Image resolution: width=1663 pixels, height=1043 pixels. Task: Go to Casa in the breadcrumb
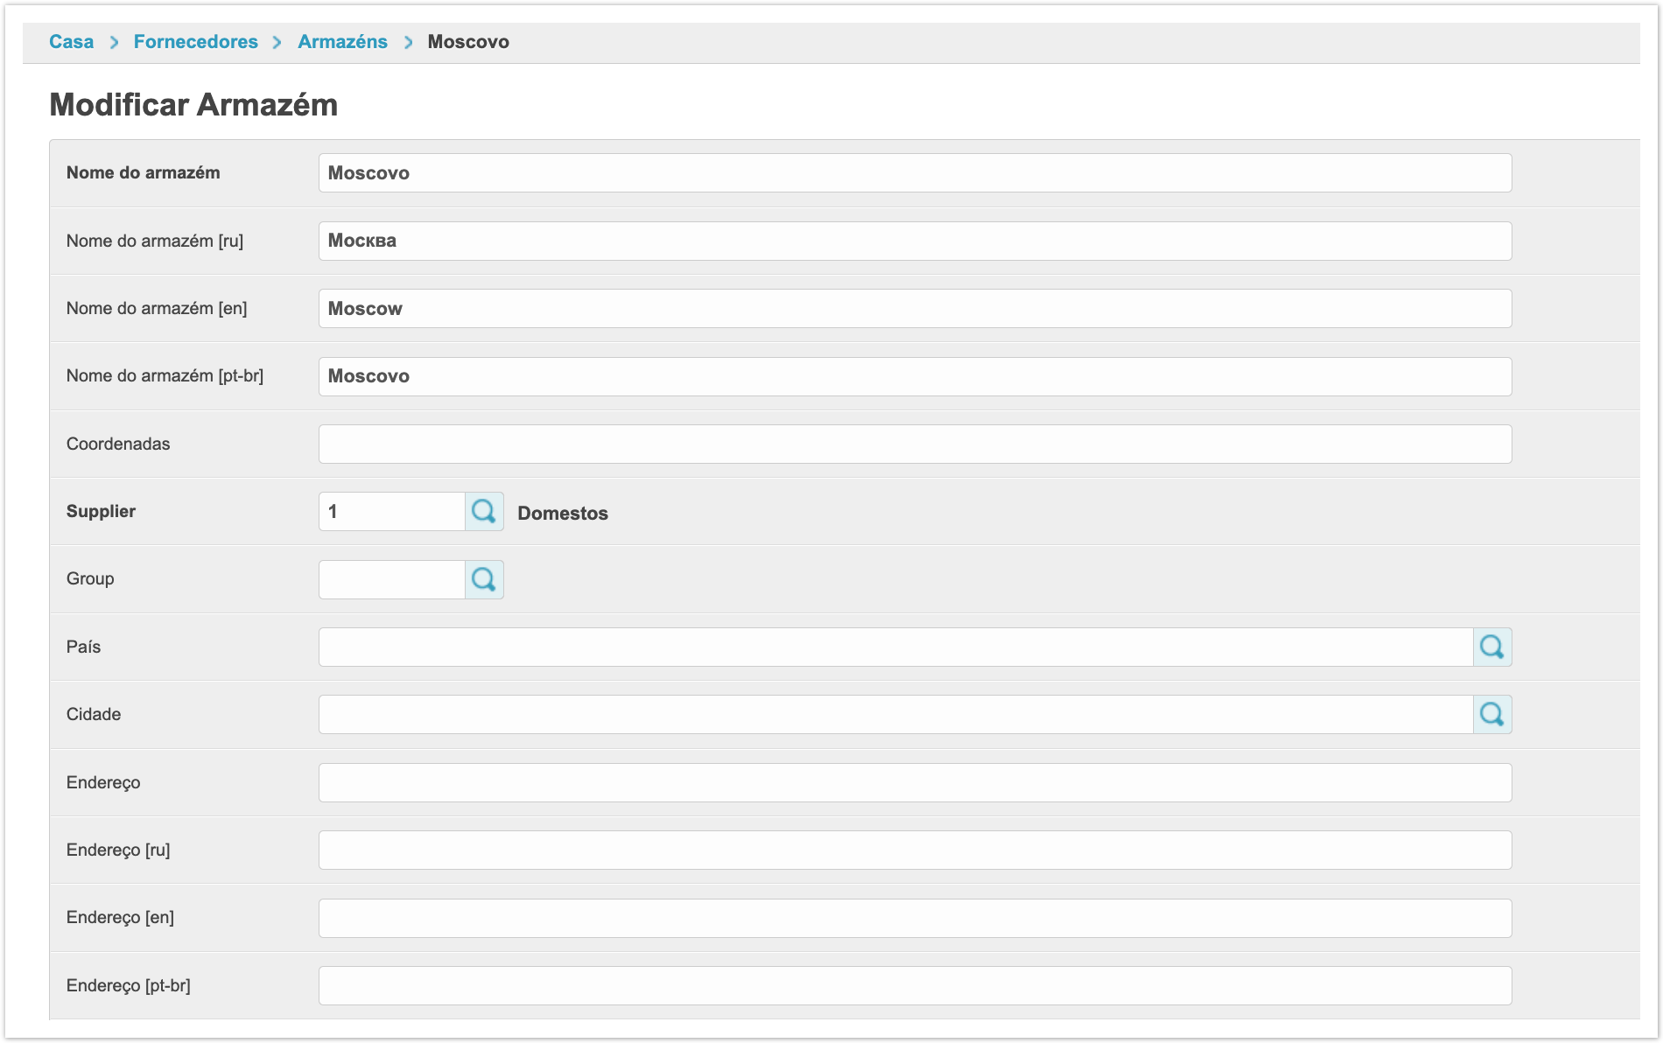71,42
